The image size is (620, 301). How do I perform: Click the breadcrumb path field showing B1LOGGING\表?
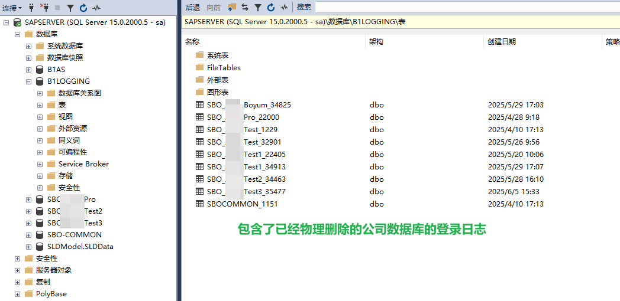click(401, 22)
